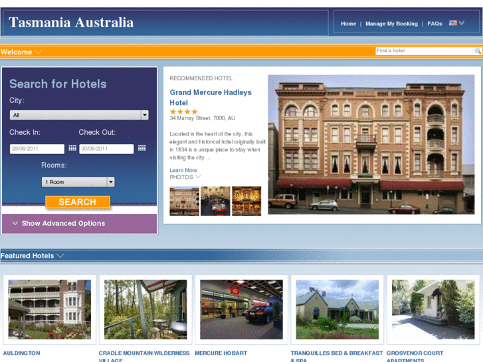483x362 pixels.
Task: Expand the Welcome section chevron
Action: [x=38, y=52]
